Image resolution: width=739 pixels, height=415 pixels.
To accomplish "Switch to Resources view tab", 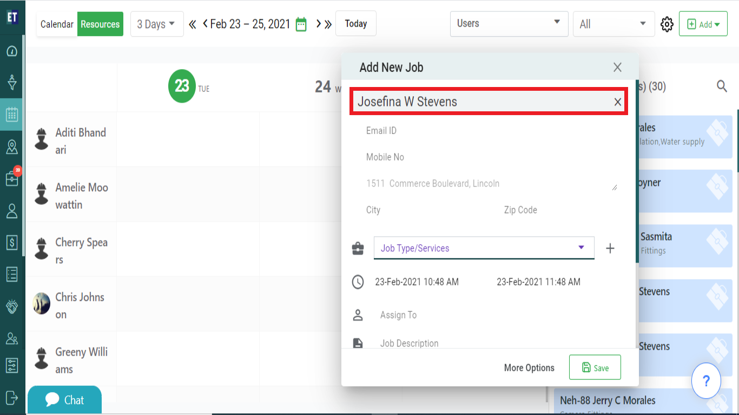I will click(100, 24).
